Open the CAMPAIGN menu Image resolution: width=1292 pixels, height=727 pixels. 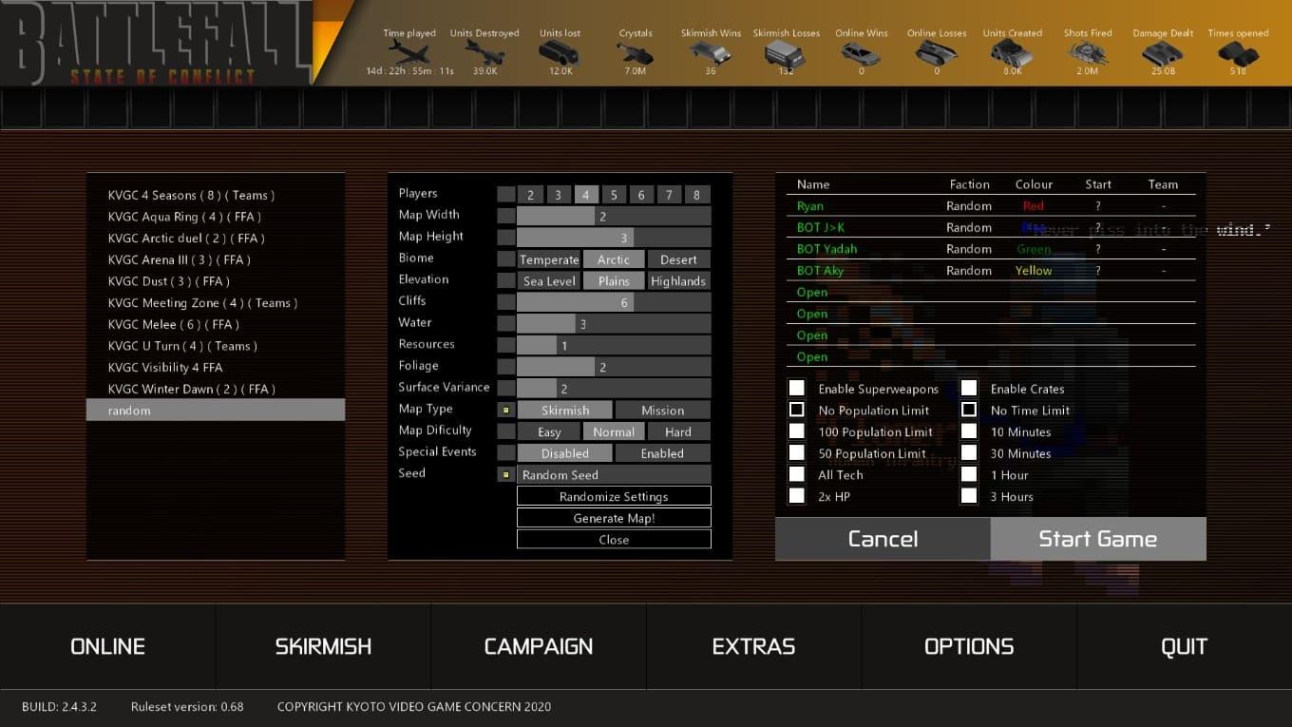tap(539, 646)
